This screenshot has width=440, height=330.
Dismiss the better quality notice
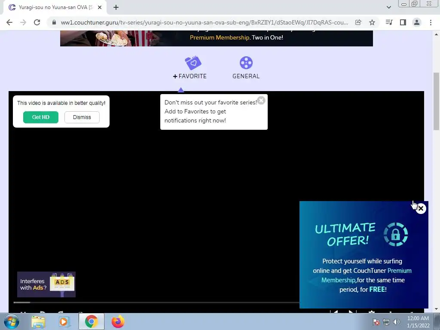coord(82,117)
